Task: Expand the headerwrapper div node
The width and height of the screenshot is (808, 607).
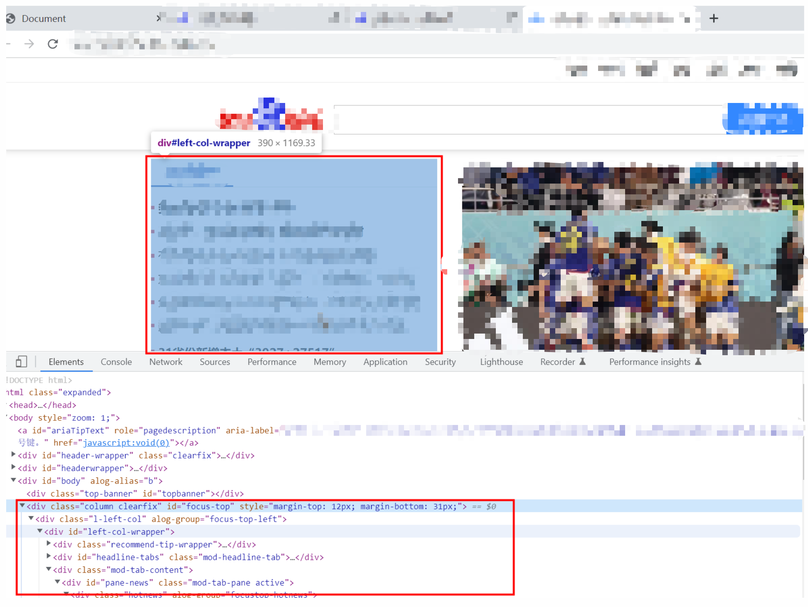Action: click(x=13, y=468)
